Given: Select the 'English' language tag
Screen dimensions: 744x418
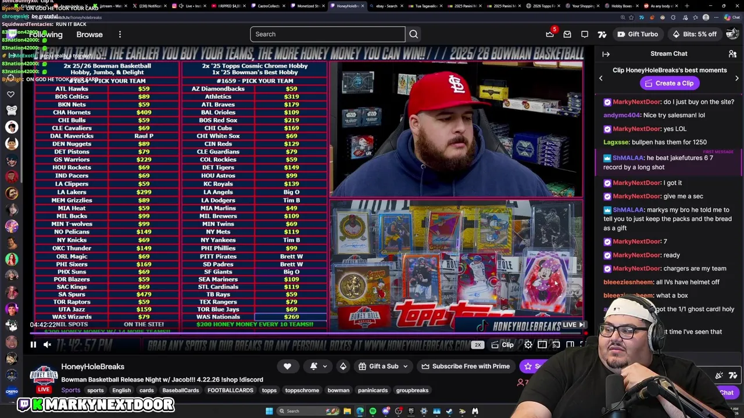Looking at the screenshot, I should tap(121, 391).
